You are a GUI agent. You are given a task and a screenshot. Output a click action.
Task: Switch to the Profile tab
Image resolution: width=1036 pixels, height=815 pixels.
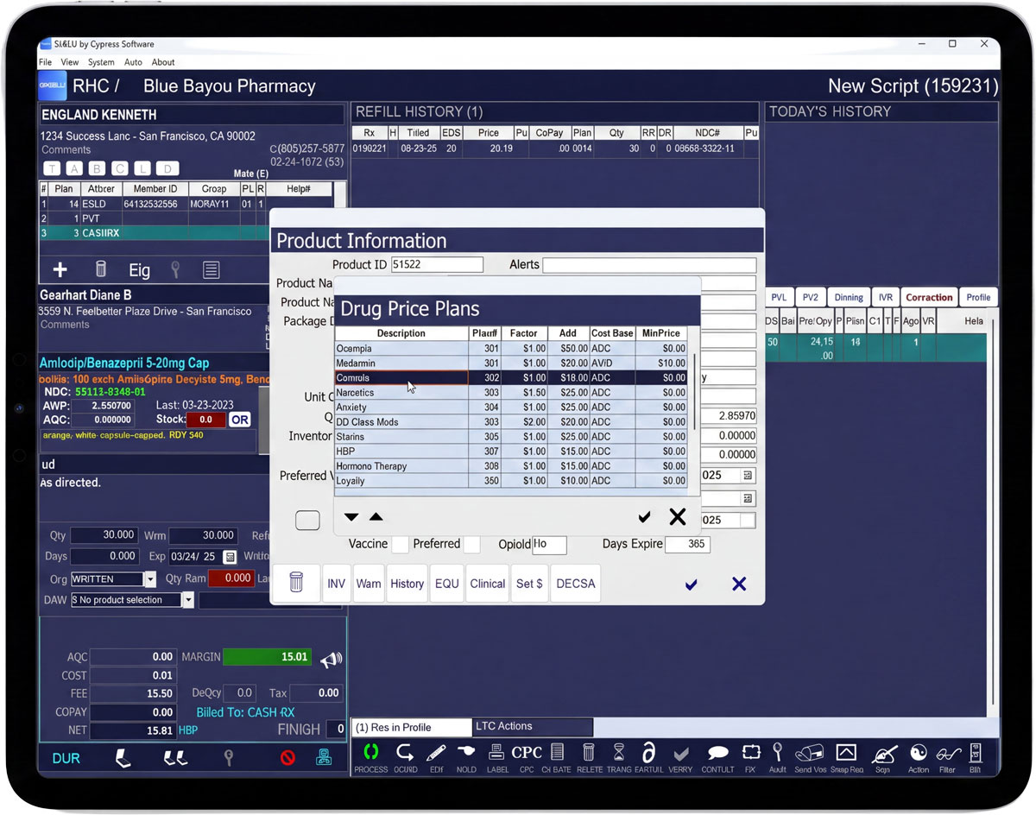click(978, 297)
